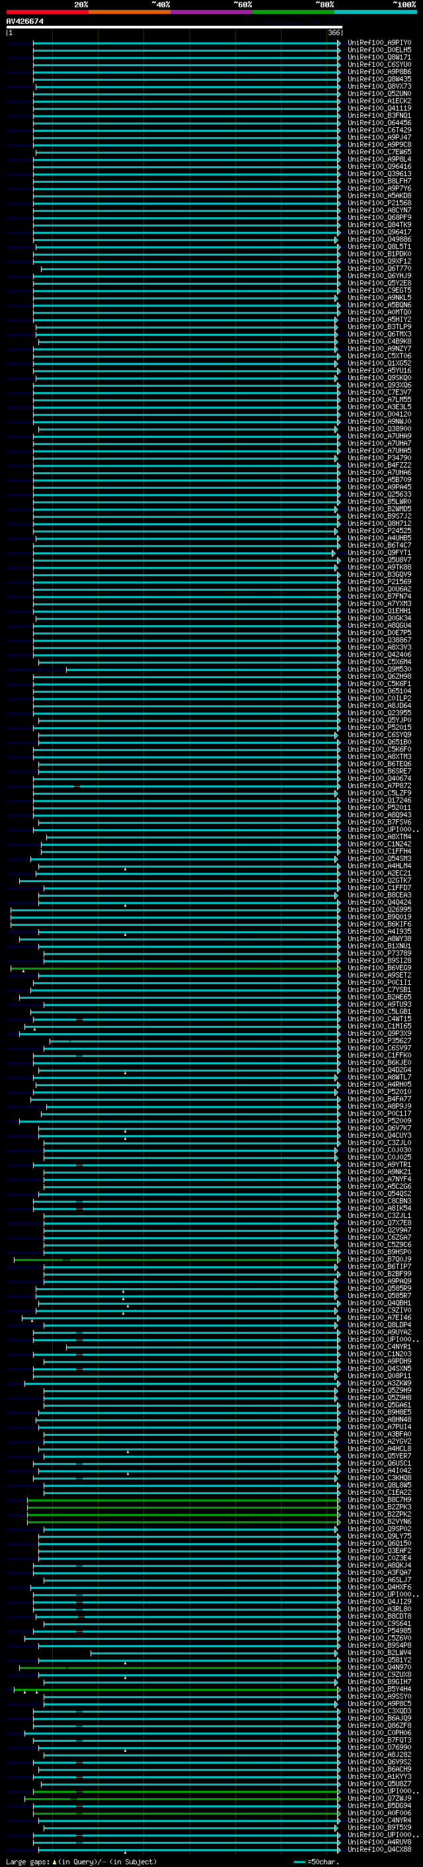423x1867 pixels.
Task: Select hit label UniRef100_P52009
Action: tap(379, 1121)
